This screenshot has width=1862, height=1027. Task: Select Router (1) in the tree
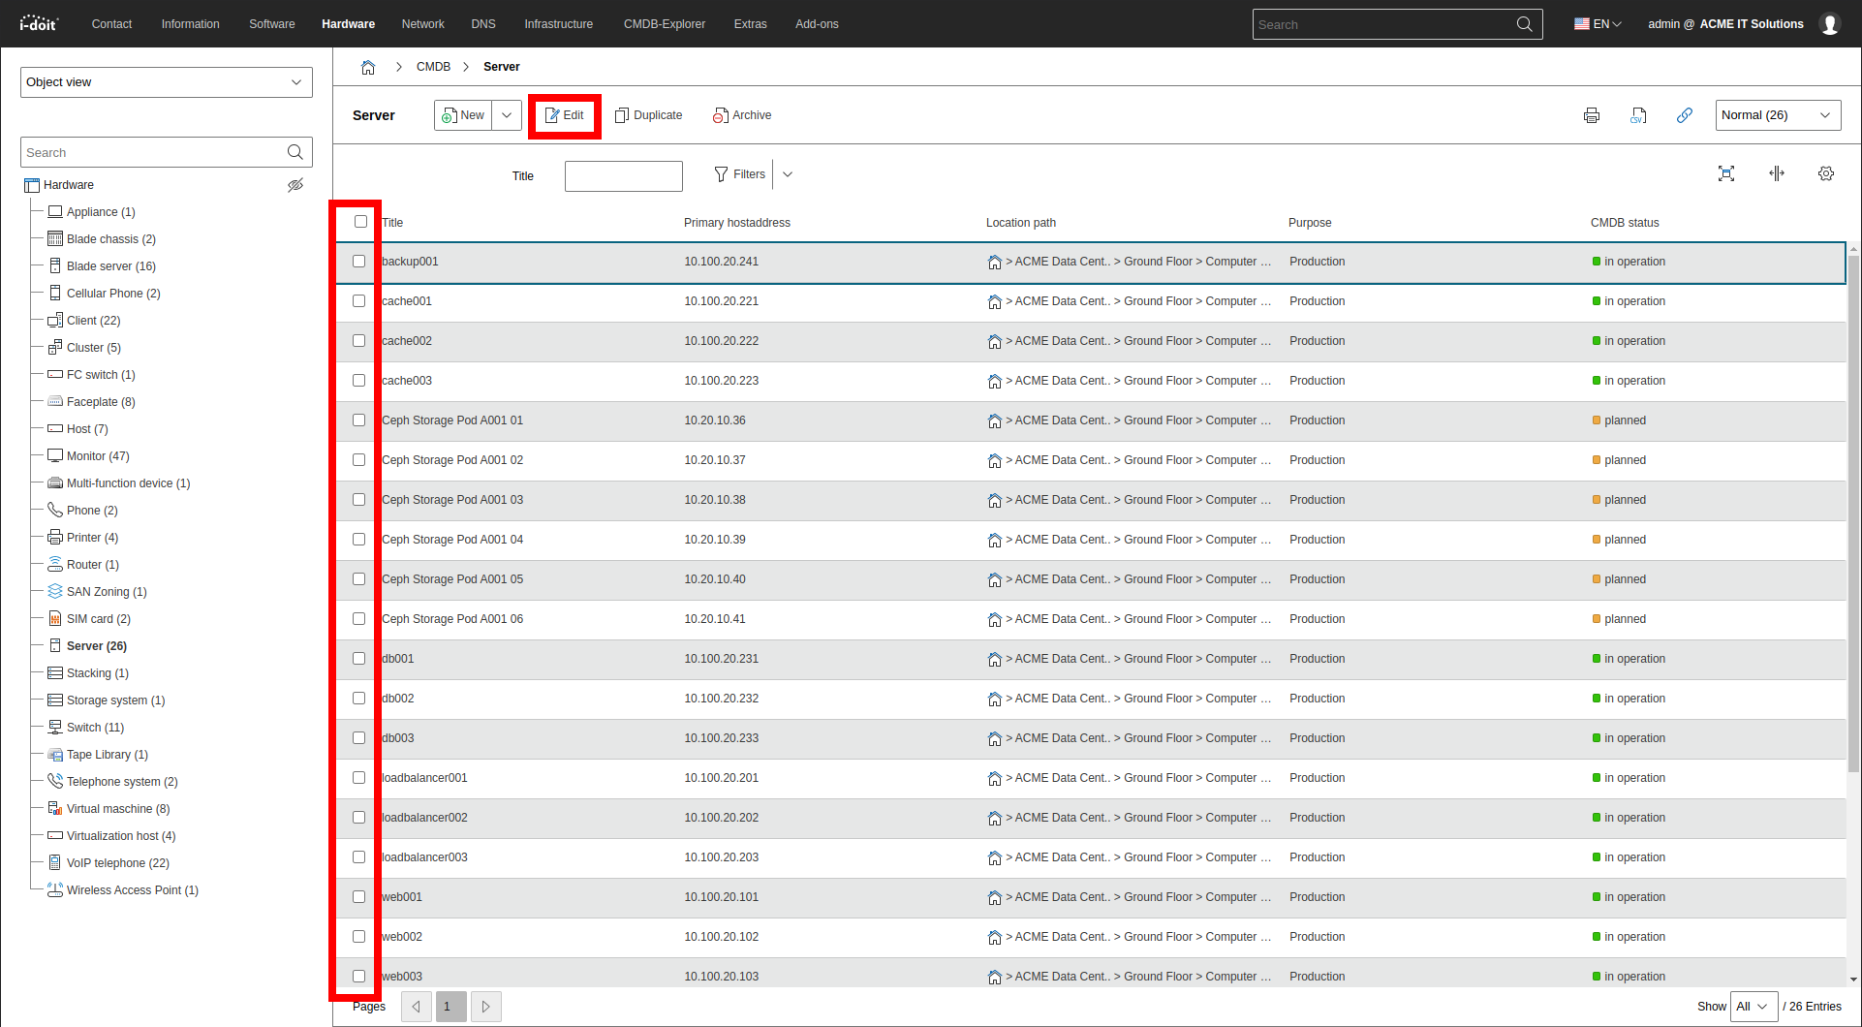92,565
